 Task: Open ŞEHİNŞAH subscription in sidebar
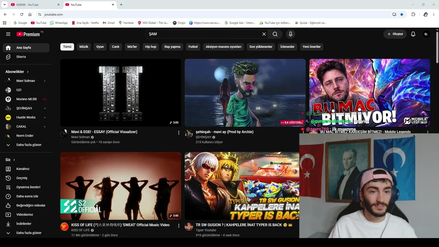click(26, 108)
